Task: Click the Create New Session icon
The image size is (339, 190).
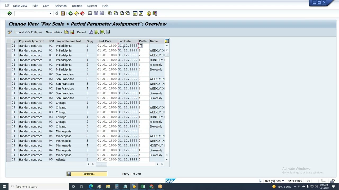Action: pos(135,13)
